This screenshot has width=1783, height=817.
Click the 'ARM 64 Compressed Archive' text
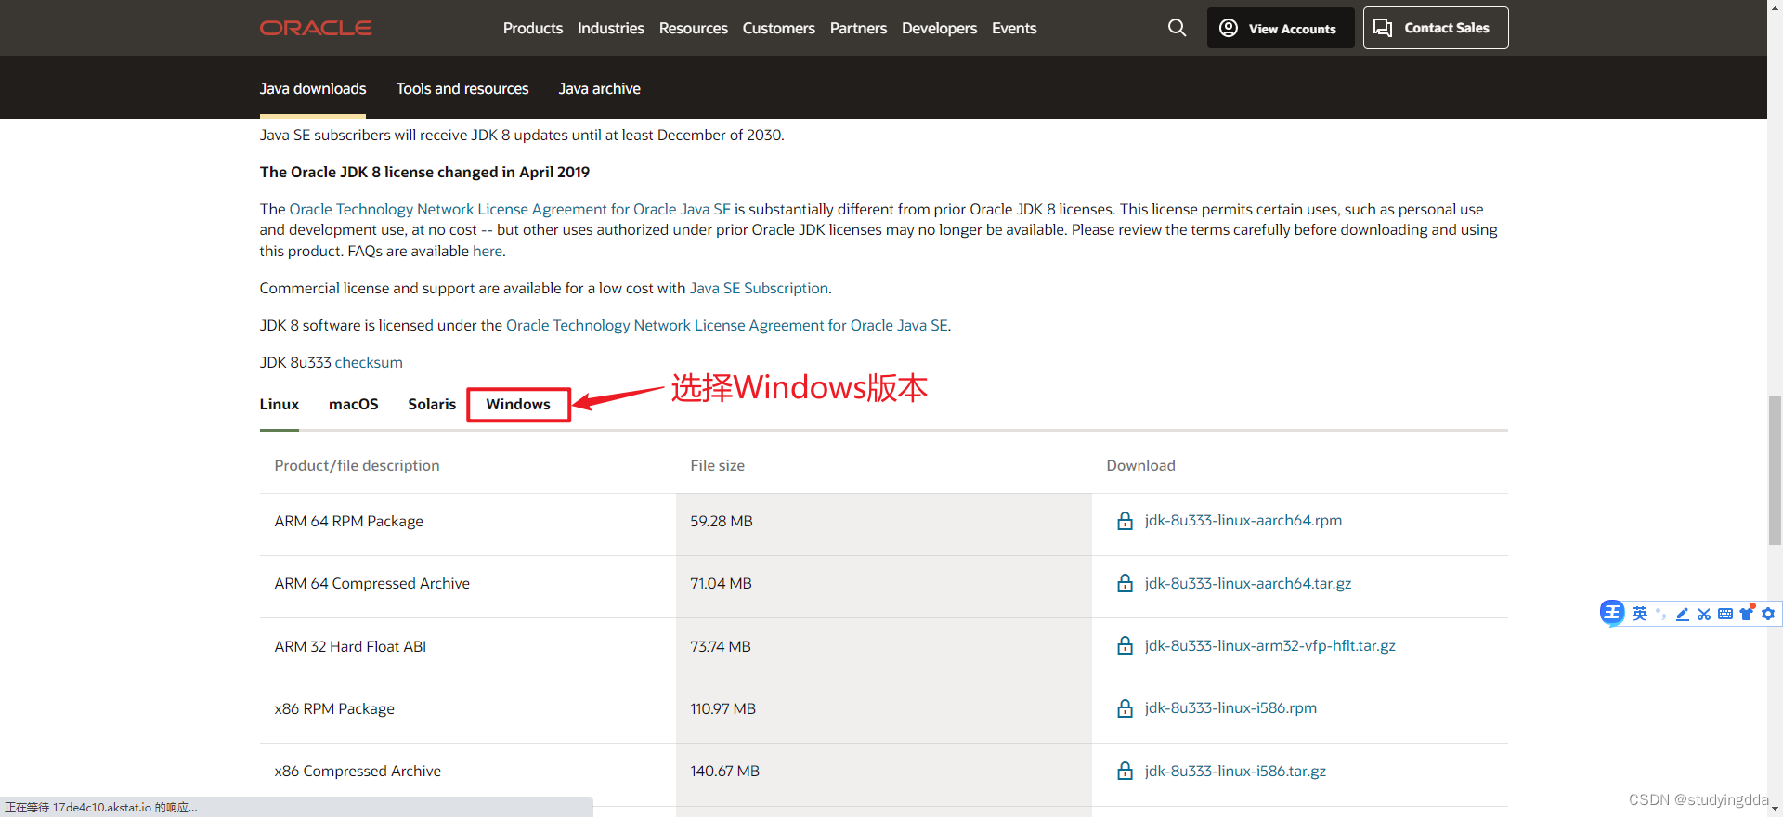coord(371,584)
